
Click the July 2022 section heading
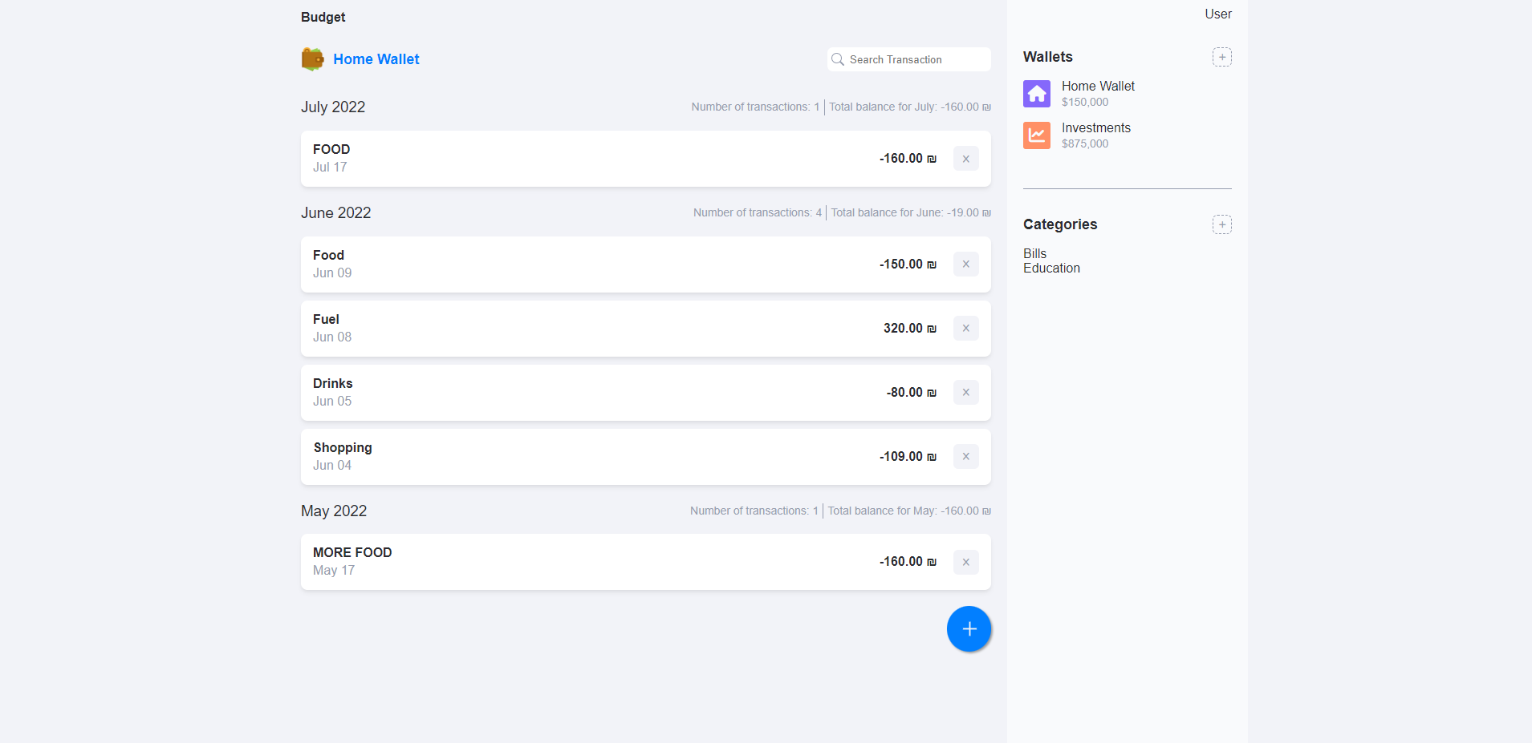tap(332, 107)
